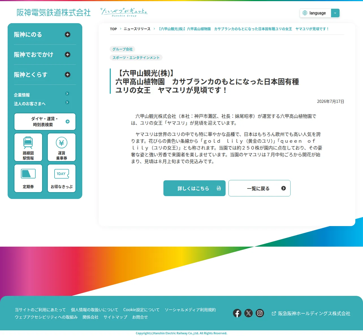Open ソーシャルメディア利用規約 footer link
363x336 pixels.
coord(190,310)
